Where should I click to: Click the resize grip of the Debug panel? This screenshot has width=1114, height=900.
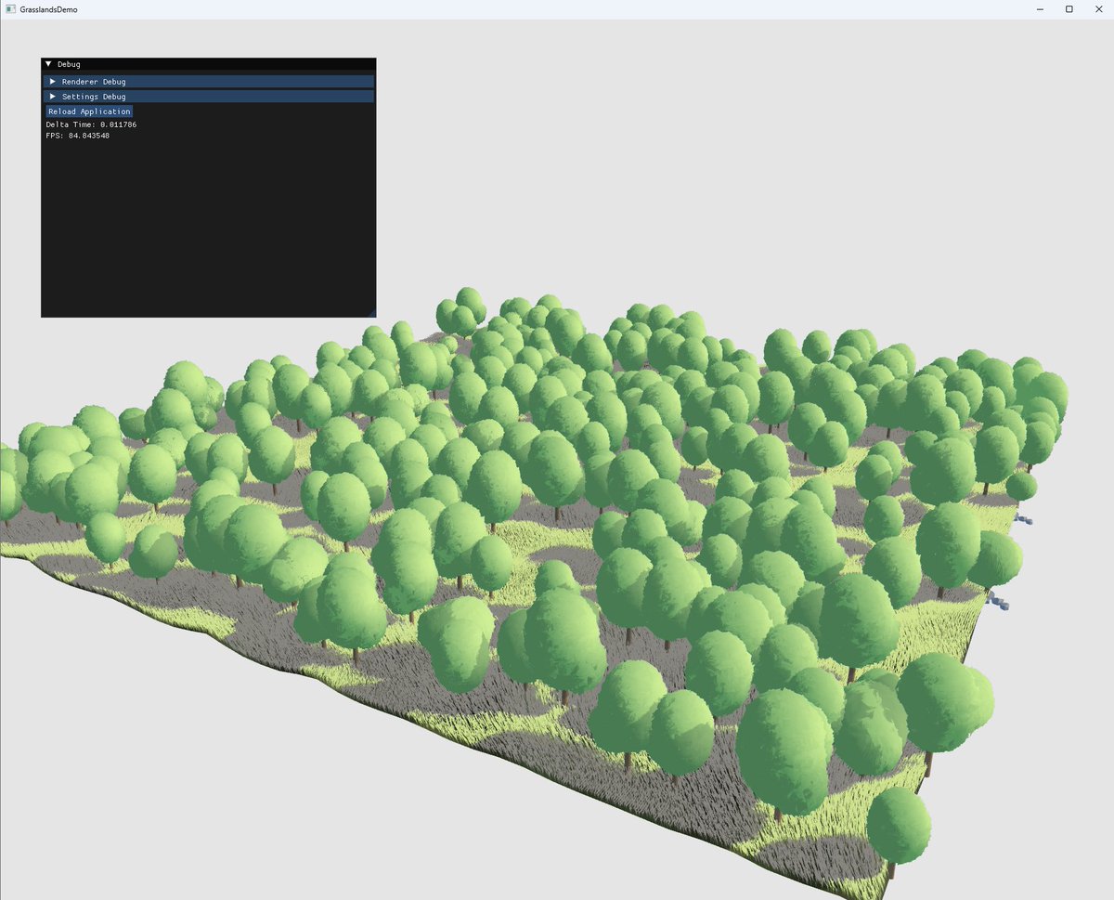pyautogui.click(x=372, y=313)
